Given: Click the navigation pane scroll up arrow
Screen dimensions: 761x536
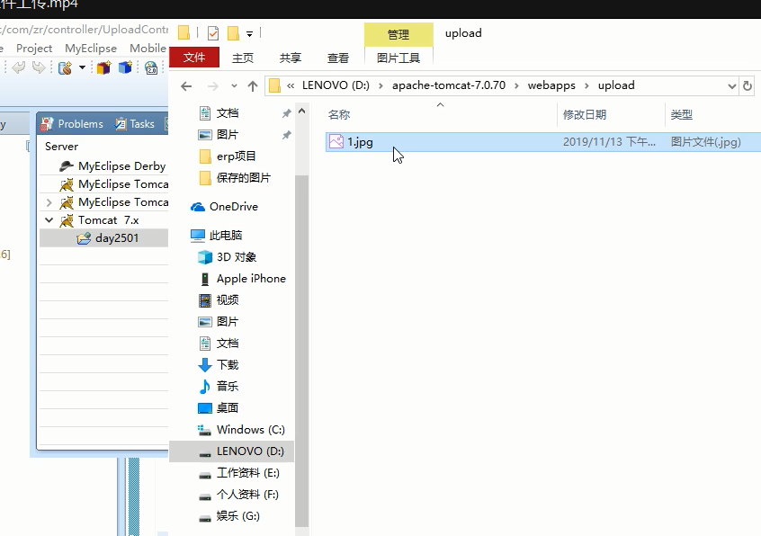Looking at the screenshot, I should [302, 112].
